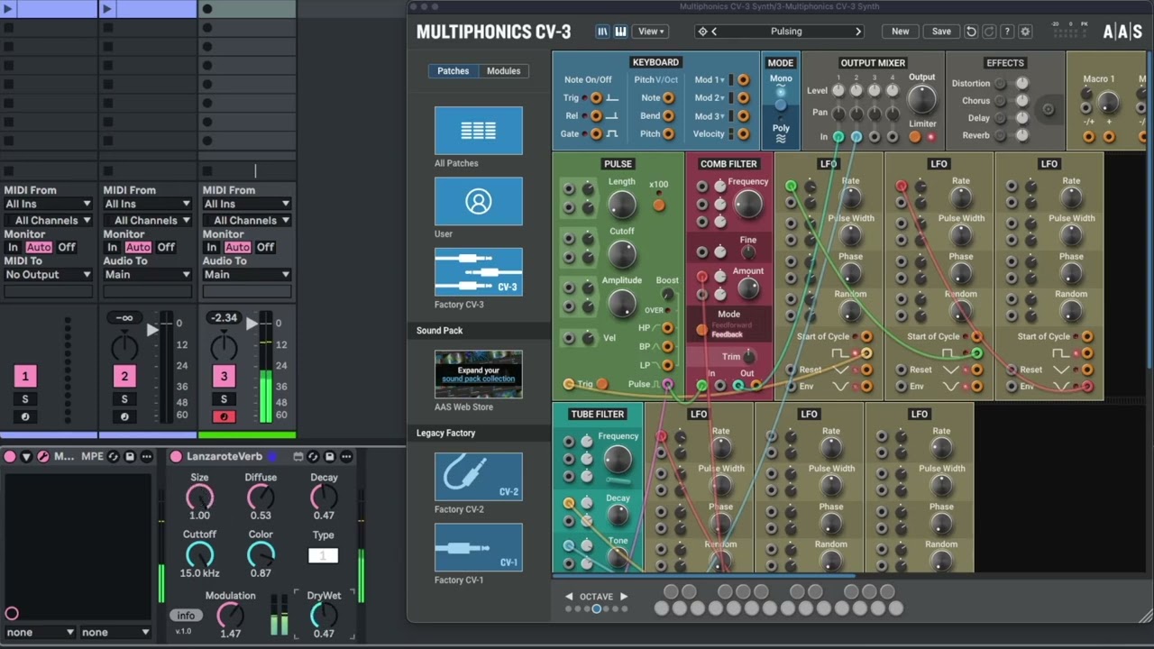Click the Save patch button

coord(941,32)
